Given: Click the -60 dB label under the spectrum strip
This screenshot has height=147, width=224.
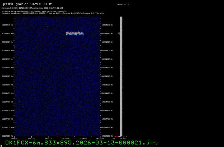Looking at the screenshot, I should pyautogui.click(x=123, y=138).
